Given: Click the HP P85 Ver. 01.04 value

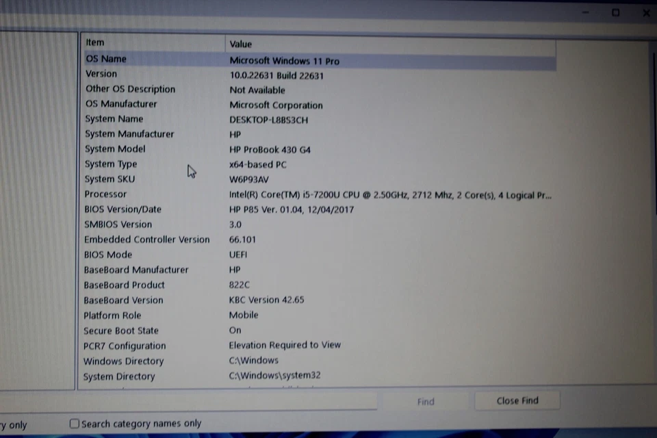Looking at the screenshot, I should pos(292,209).
